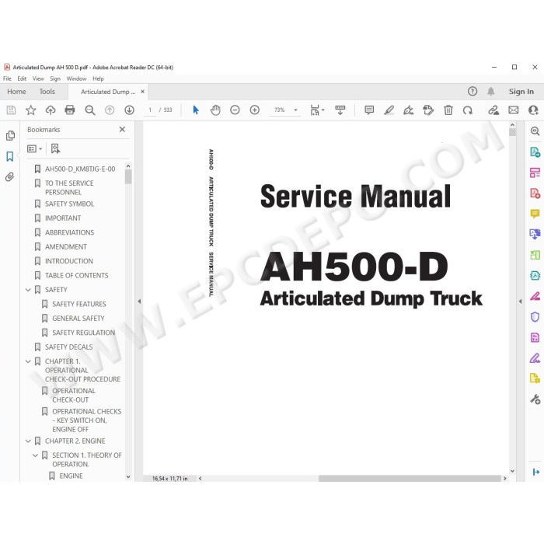Open the Help menu
This screenshot has height=544, width=544.
(98, 78)
